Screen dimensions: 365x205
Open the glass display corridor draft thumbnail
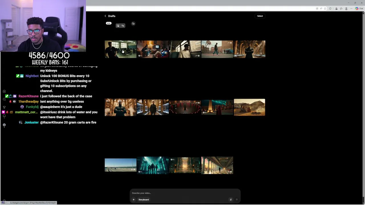[x=153, y=107]
